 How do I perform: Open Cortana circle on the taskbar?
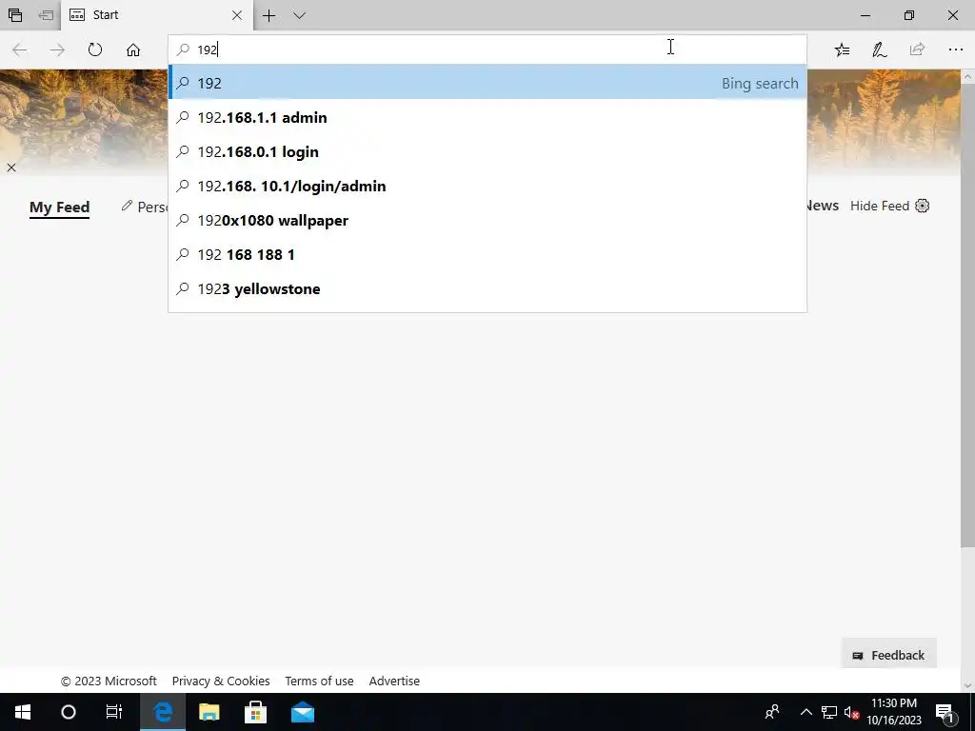tap(69, 712)
